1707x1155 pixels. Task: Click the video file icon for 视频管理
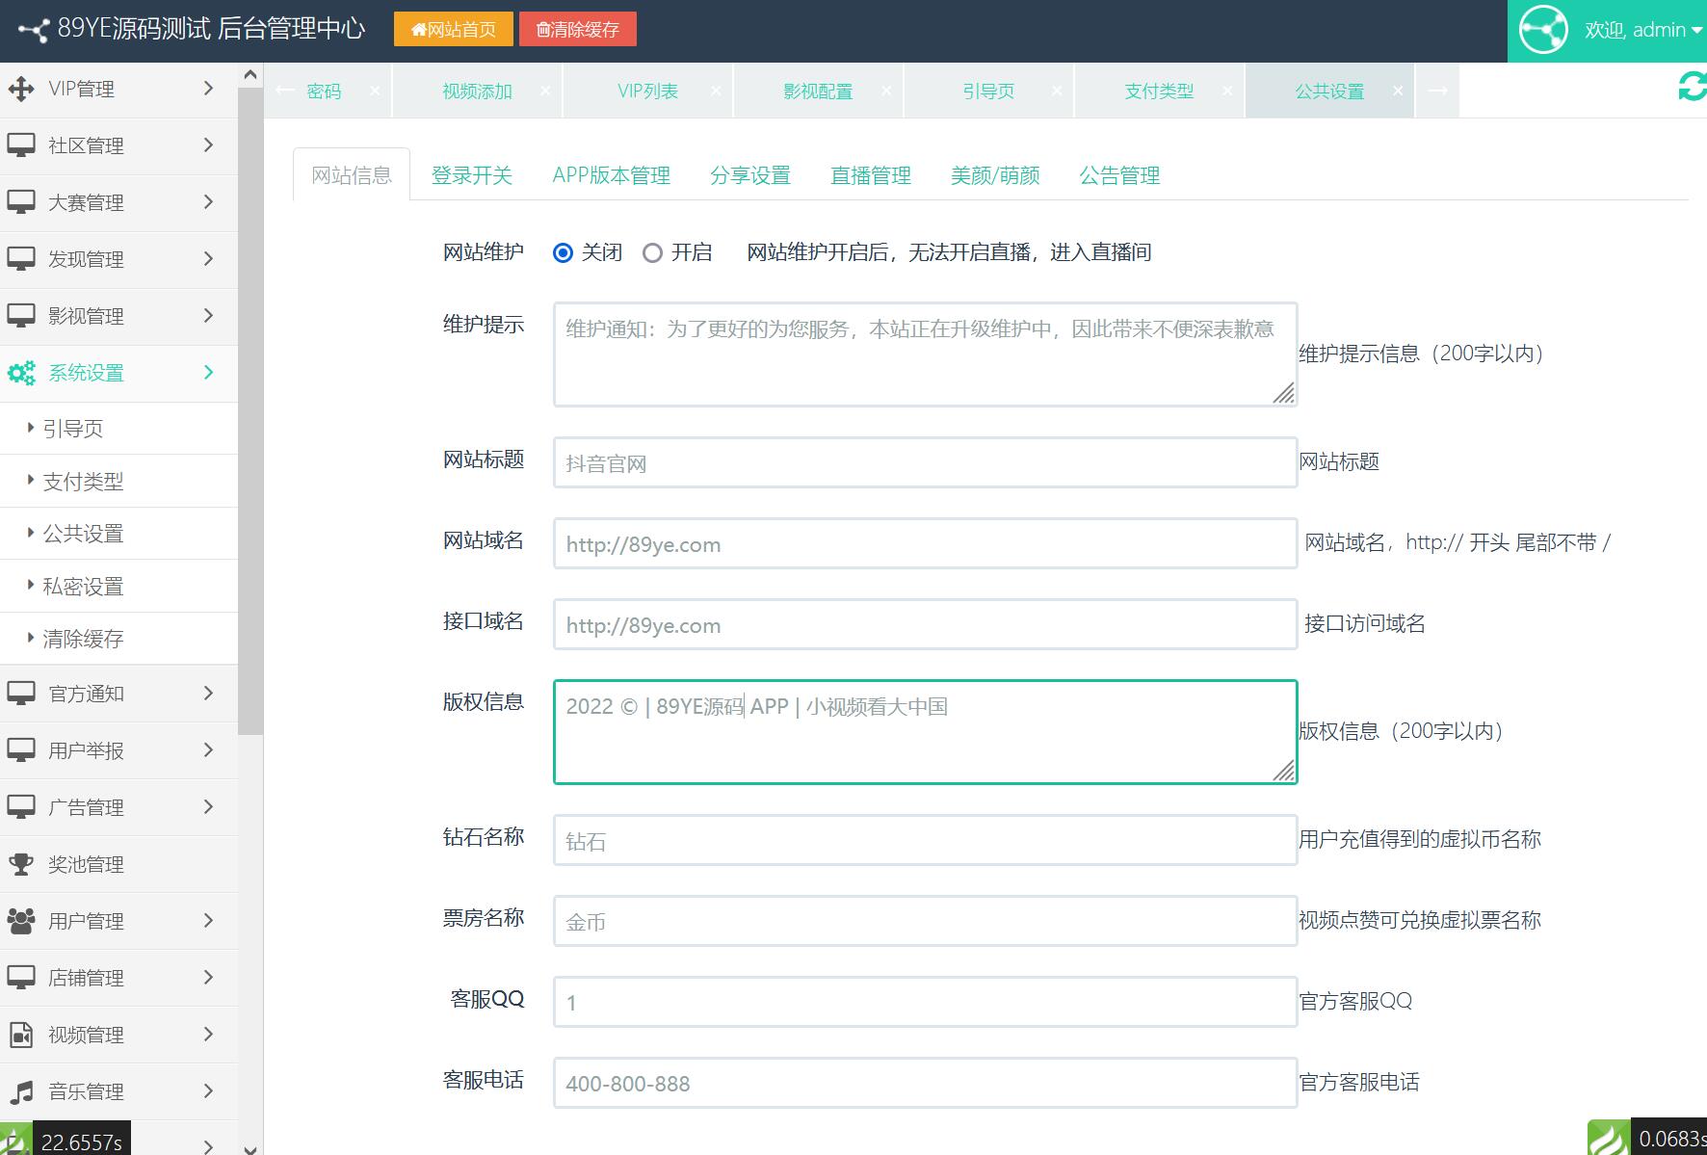pyautogui.click(x=21, y=1035)
